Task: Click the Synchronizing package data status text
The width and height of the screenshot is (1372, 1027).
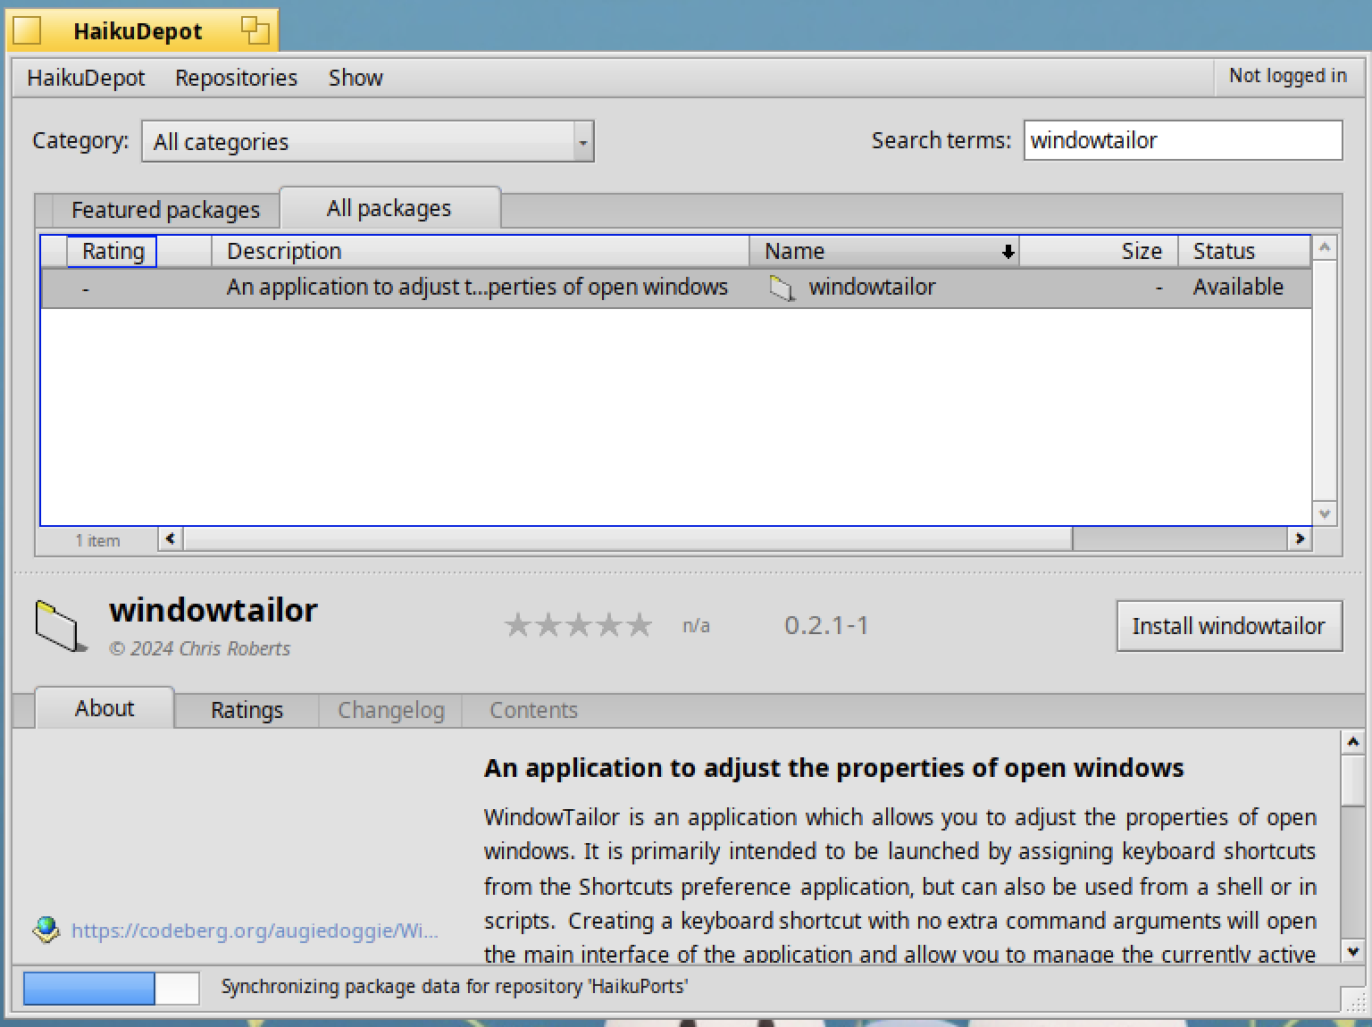Action: [455, 987]
